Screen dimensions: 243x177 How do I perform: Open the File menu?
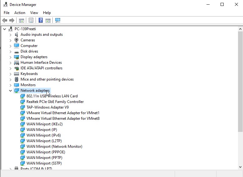(x=7, y=13)
